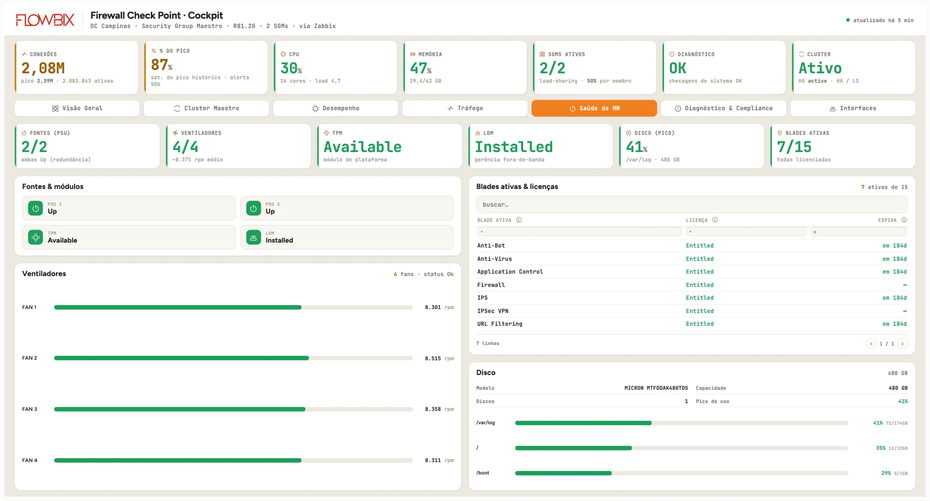
Task: Click the cluster sync icon in CLUSTER card
Action: pyautogui.click(x=801, y=54)
